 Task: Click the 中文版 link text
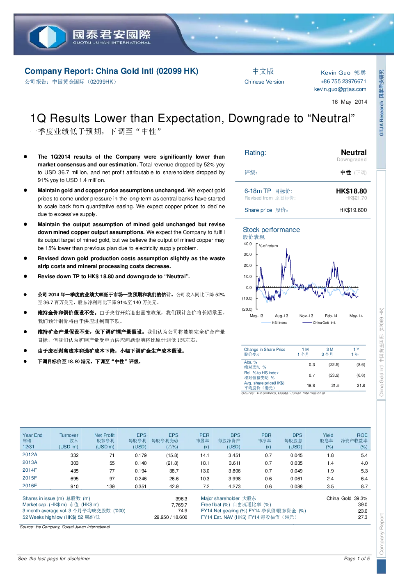tap(263, 71)
